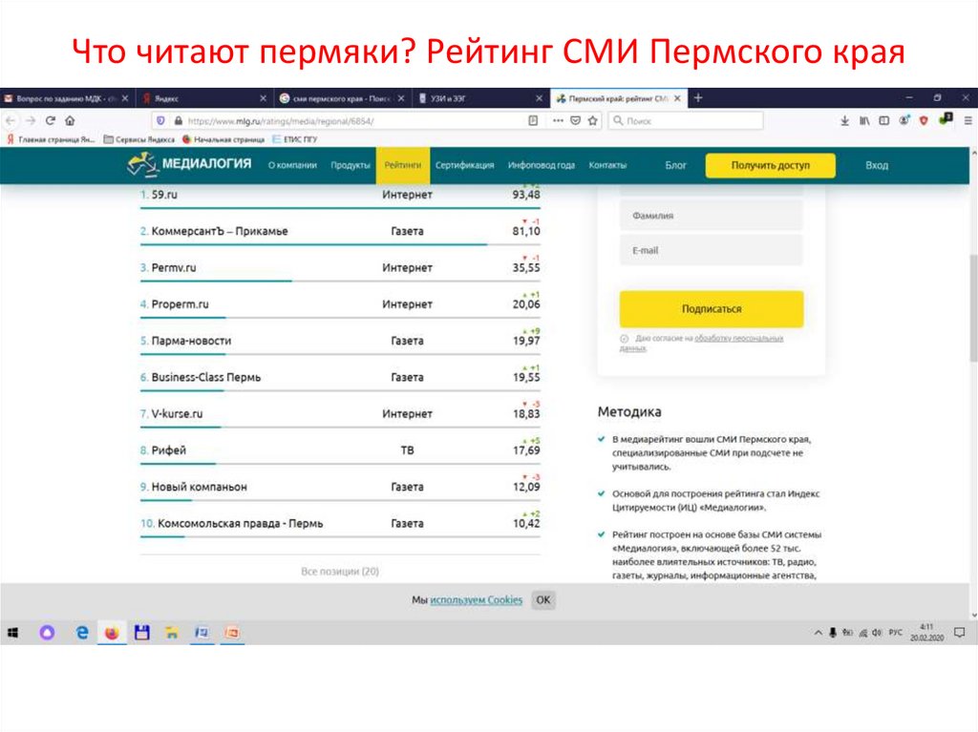Launch Edge from the taskbar
Image resolution: width=978 pixels, height=732 pixels.
82,633
